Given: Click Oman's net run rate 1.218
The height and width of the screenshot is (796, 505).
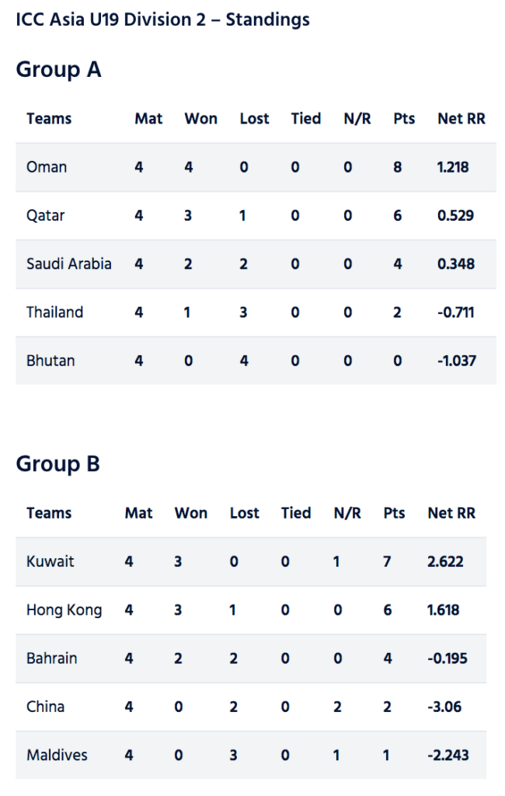Looking at the screenshot, I should [x=453, y=168].
